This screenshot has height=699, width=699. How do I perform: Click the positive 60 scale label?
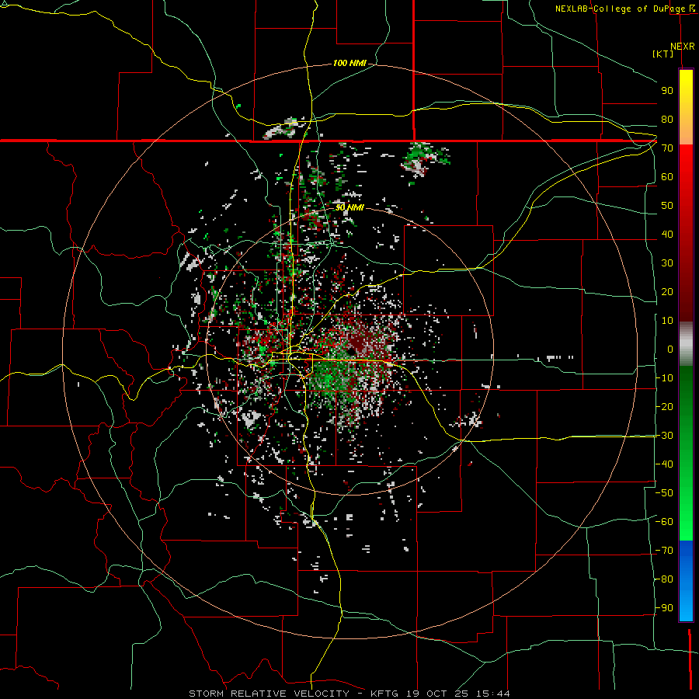click(667, 176)
